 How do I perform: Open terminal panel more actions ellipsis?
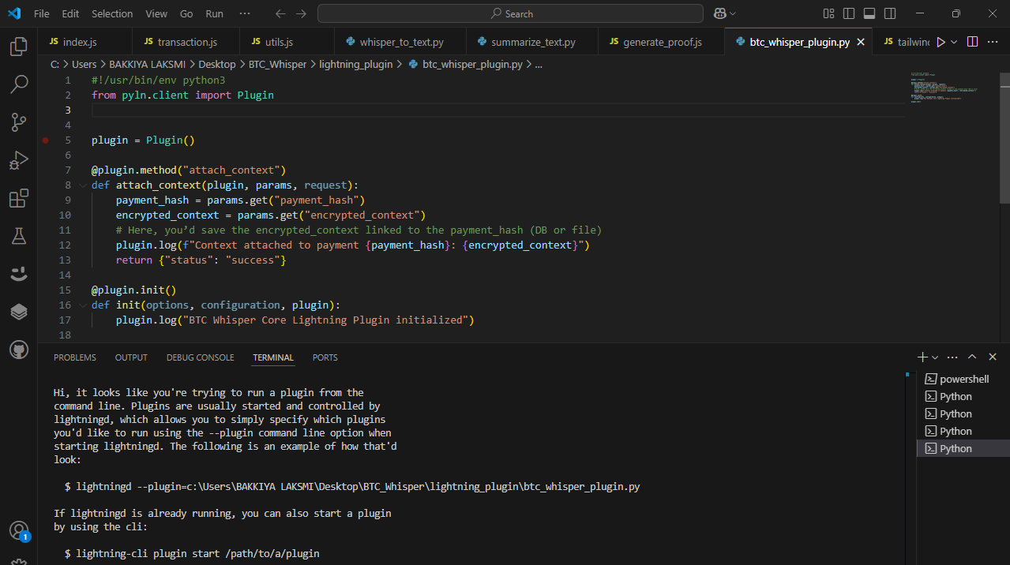pyautogui.click(x=952, y=357)
